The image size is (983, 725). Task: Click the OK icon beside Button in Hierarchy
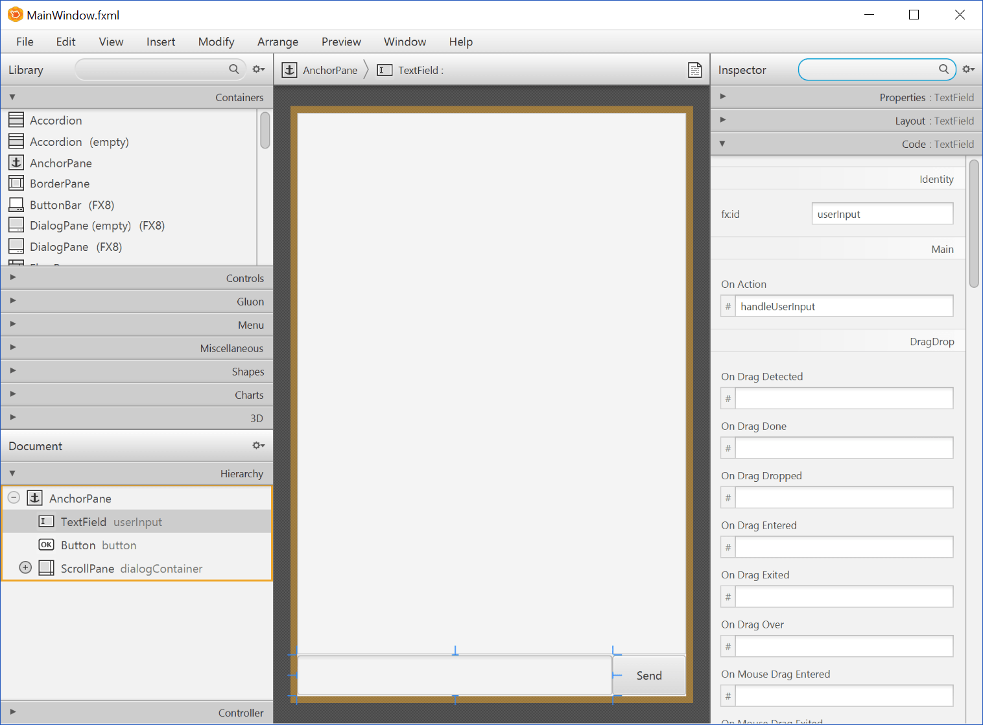(46, 545)
